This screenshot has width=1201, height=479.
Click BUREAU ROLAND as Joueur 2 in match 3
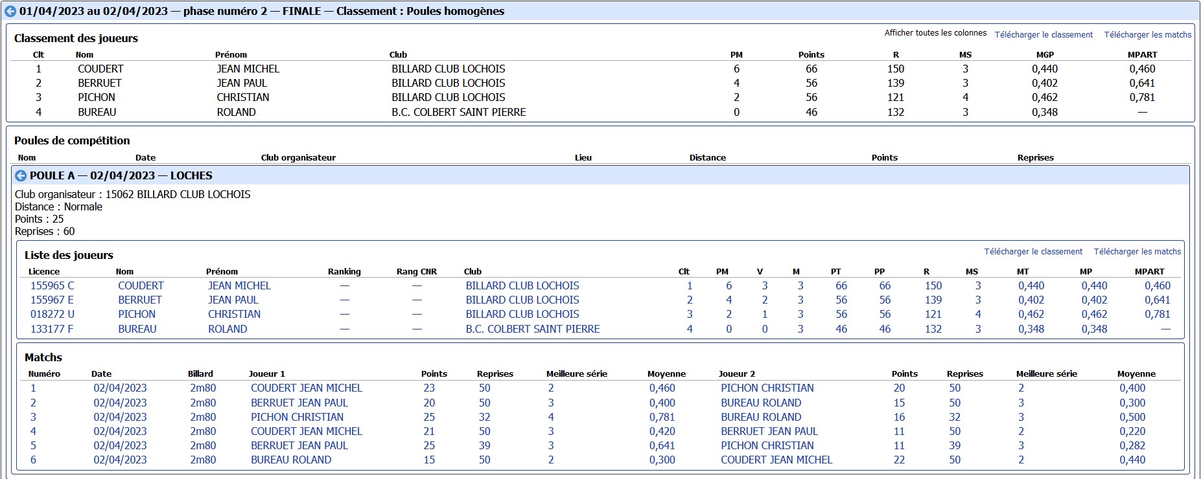[x=761, y=417]
